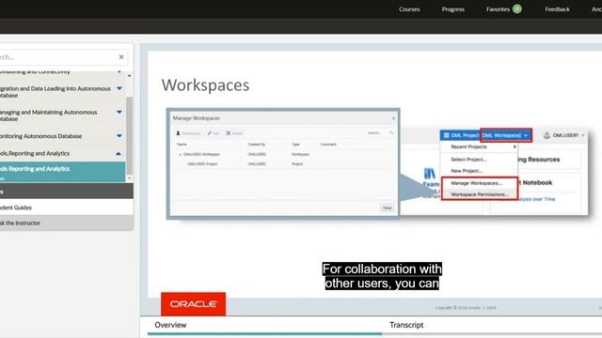The height and width of the screenshot is (338, 602).
Task: Open the Feedback page in top navigation
Action: coord(557,9)
